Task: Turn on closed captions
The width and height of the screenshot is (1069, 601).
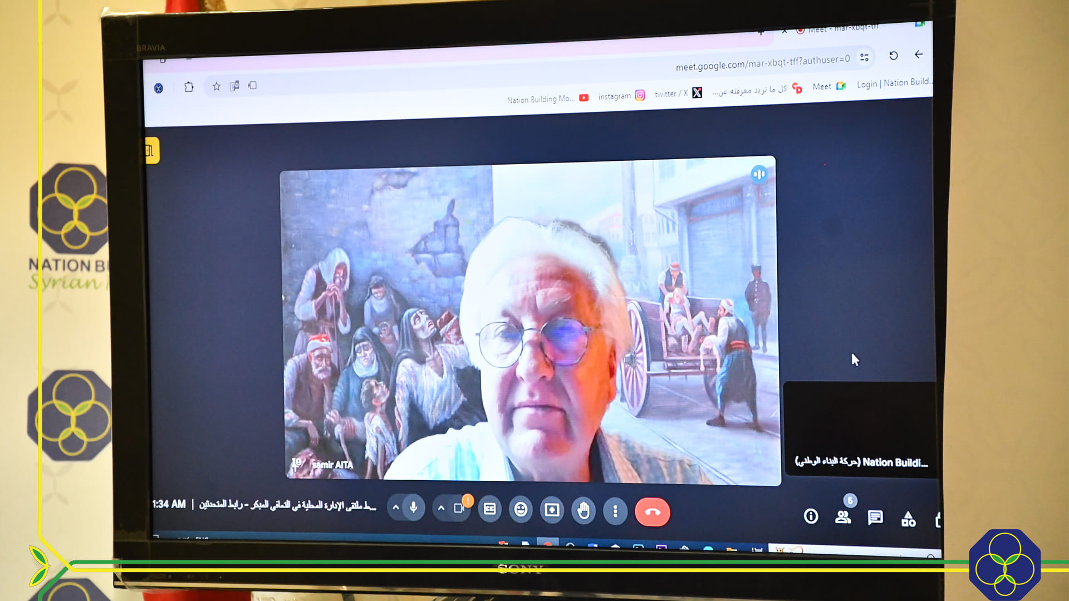Action: pyautogui.click(x=489, y=509)
